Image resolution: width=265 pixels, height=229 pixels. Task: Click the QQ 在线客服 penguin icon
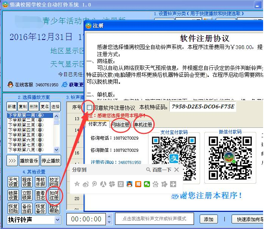10,84
